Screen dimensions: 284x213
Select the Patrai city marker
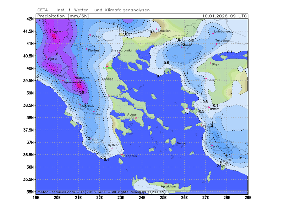(x=94, y=111)
